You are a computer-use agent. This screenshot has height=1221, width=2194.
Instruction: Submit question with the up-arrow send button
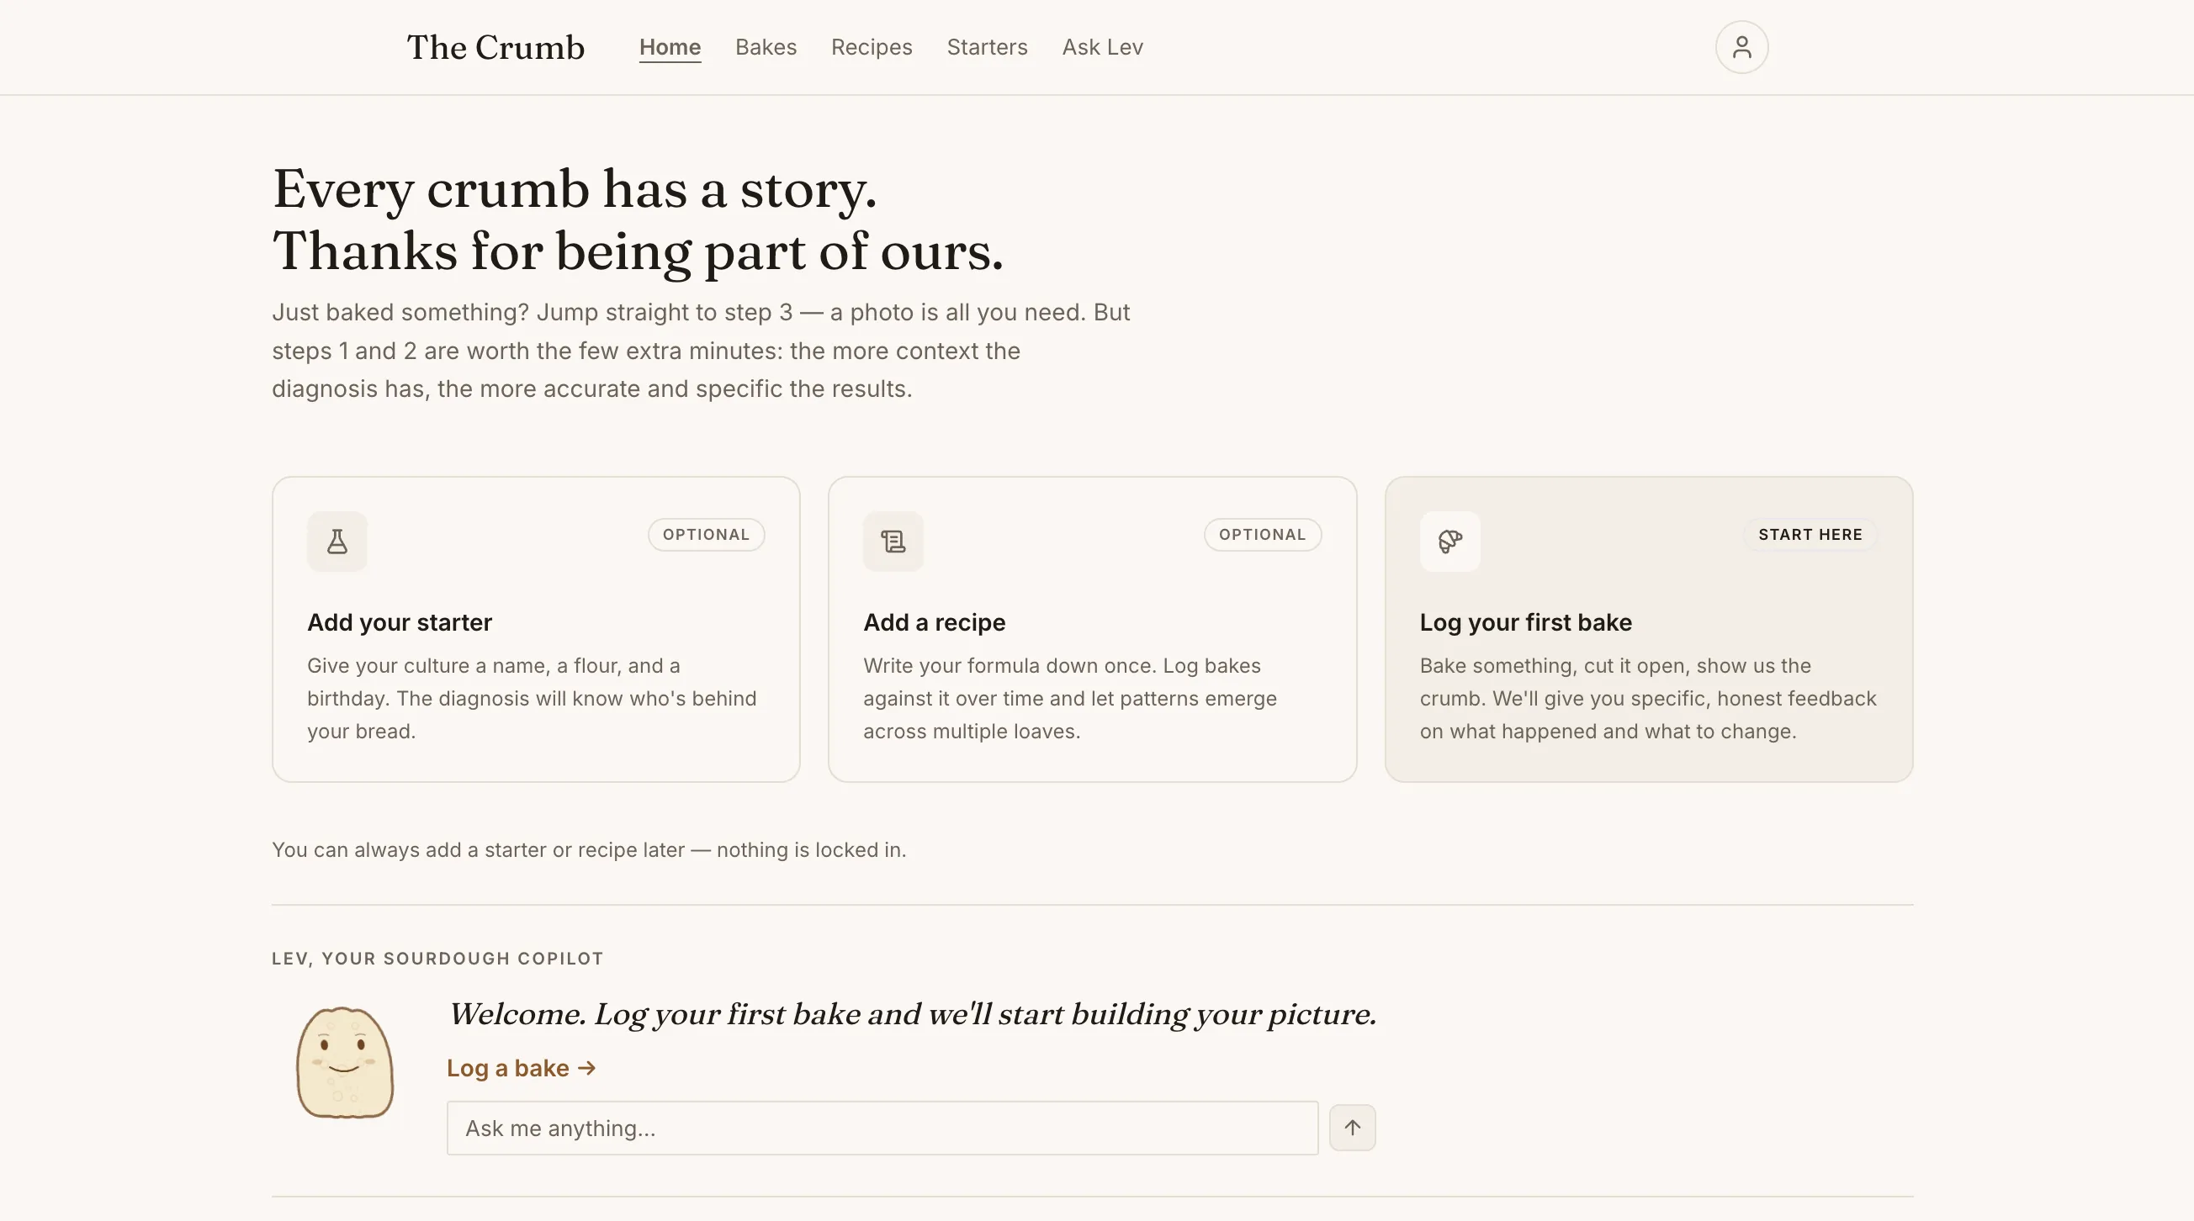[x=1352, y=1128]
